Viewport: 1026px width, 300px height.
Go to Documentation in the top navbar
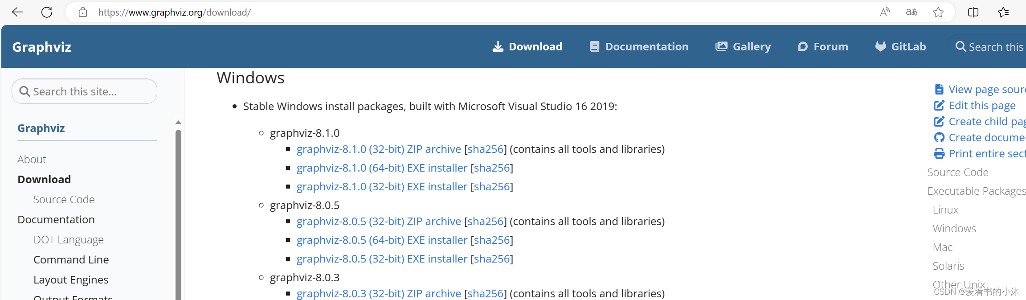[x=639, y=46]
